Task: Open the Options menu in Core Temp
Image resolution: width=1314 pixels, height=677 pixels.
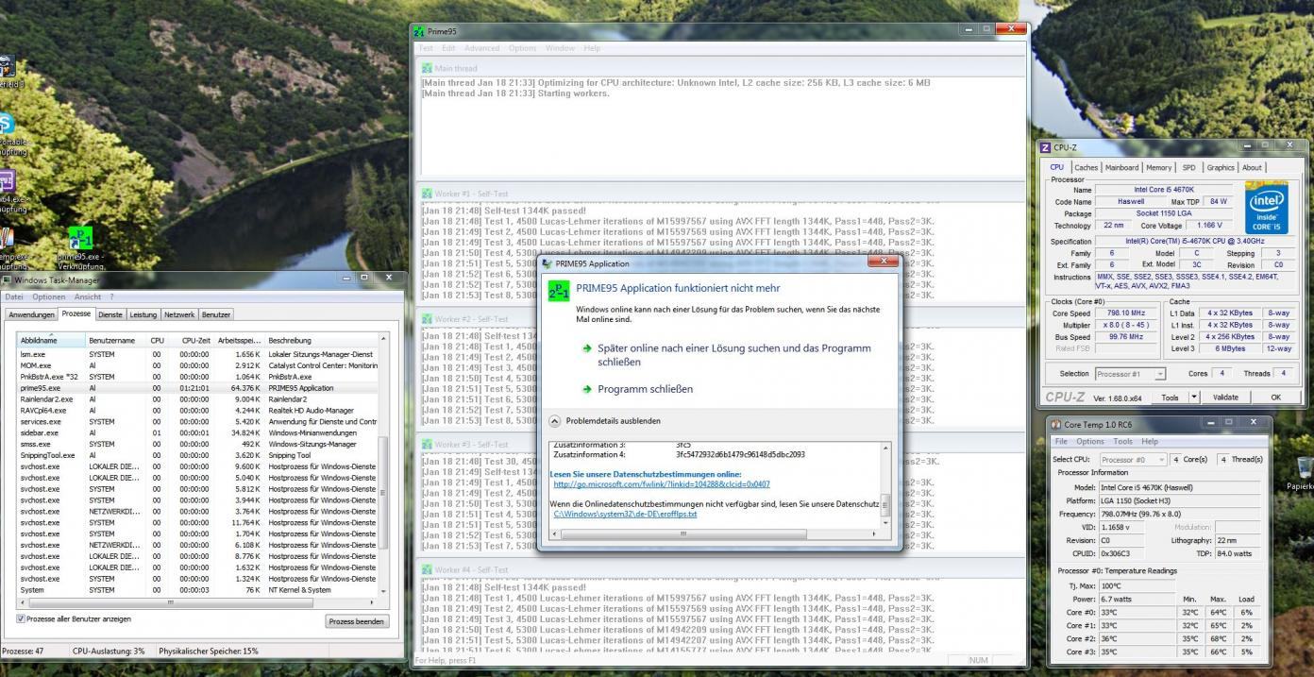Action: click(x=1090, y=441)
